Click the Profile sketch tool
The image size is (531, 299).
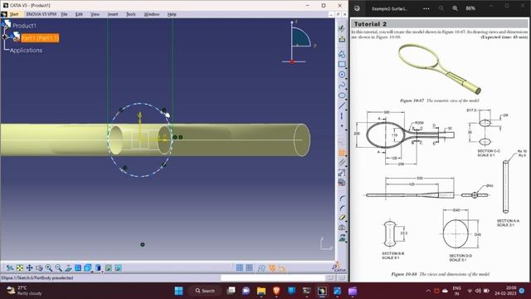coord(342,54)
